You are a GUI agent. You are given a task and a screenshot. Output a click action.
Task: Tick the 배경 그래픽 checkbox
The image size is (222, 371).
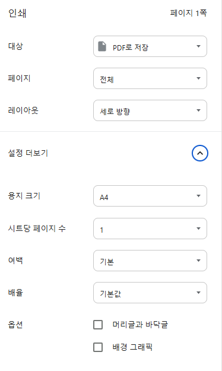coord(98,347)
